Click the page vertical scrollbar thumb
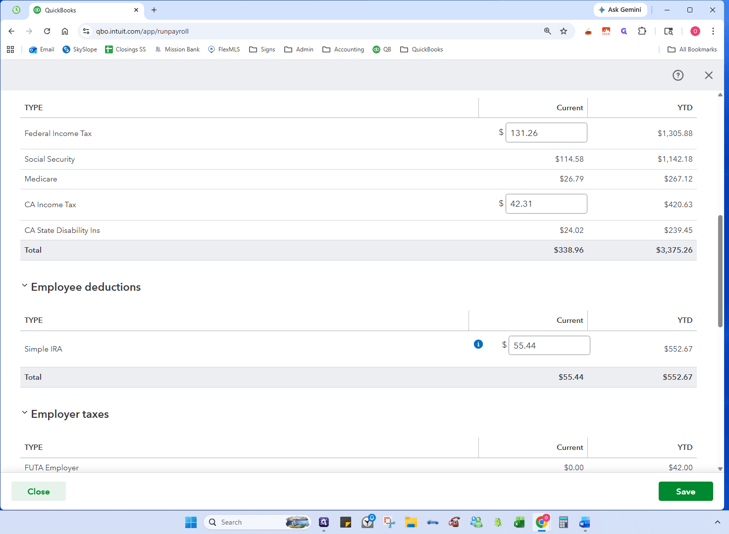 click(720, 271)
